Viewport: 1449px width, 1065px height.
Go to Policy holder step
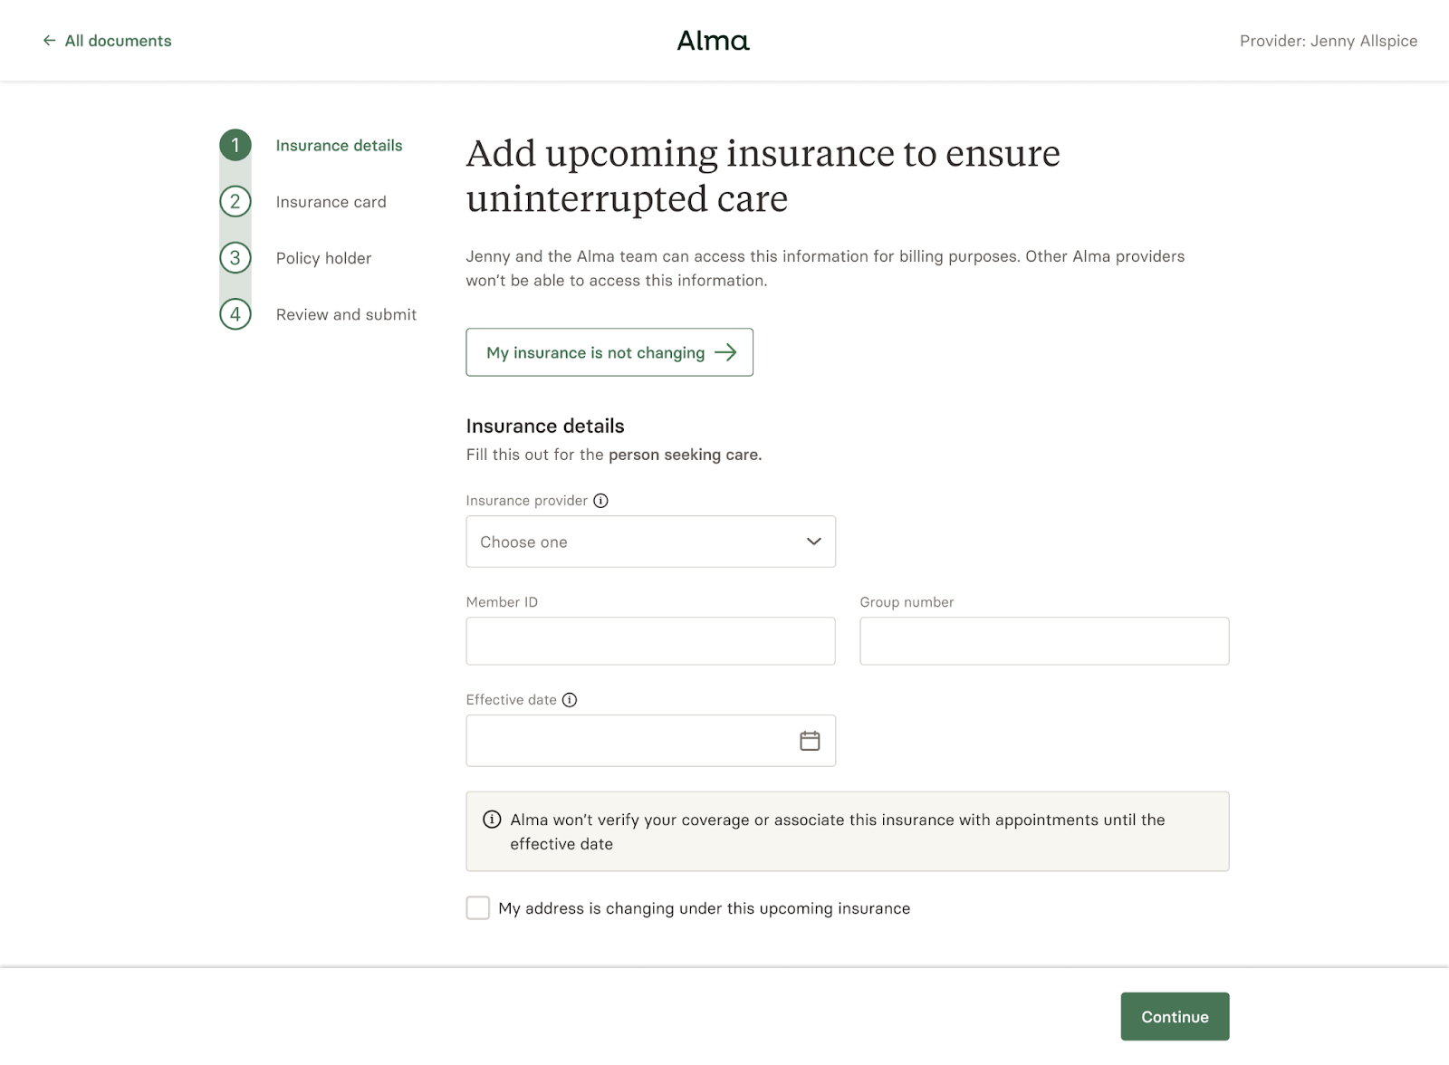[323, 258]
